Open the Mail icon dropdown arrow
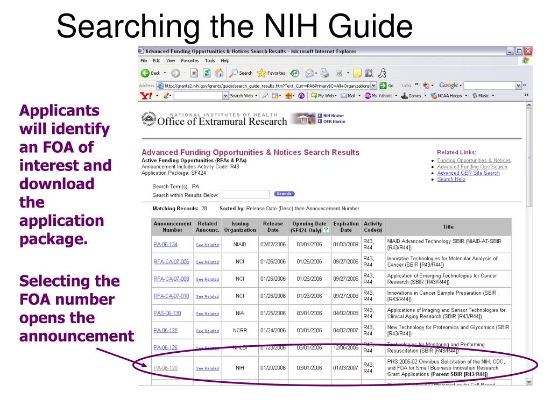Image resolution: width=551 pixels, height=413 pixels. [316, 73]
